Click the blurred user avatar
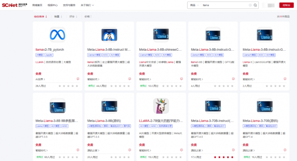 point(271,5)
